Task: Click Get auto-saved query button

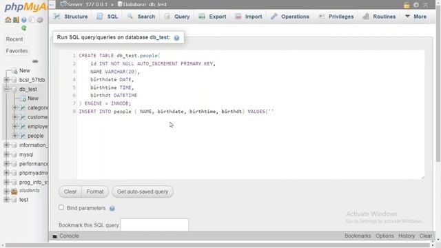Action: pos(143,192)
